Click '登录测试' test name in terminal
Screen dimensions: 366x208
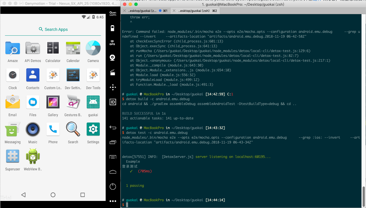pos(130,166)
